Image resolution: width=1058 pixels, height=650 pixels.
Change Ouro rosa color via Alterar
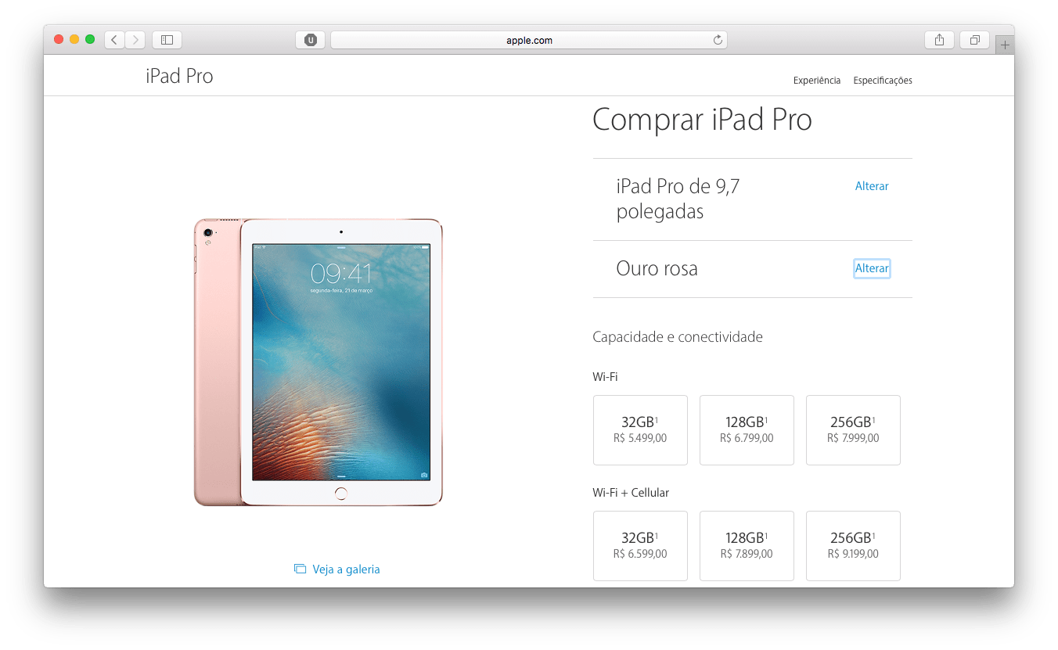tap(872, 268)
